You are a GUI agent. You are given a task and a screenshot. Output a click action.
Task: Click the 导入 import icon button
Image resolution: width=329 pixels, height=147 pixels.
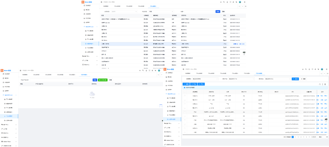[201, 84]
